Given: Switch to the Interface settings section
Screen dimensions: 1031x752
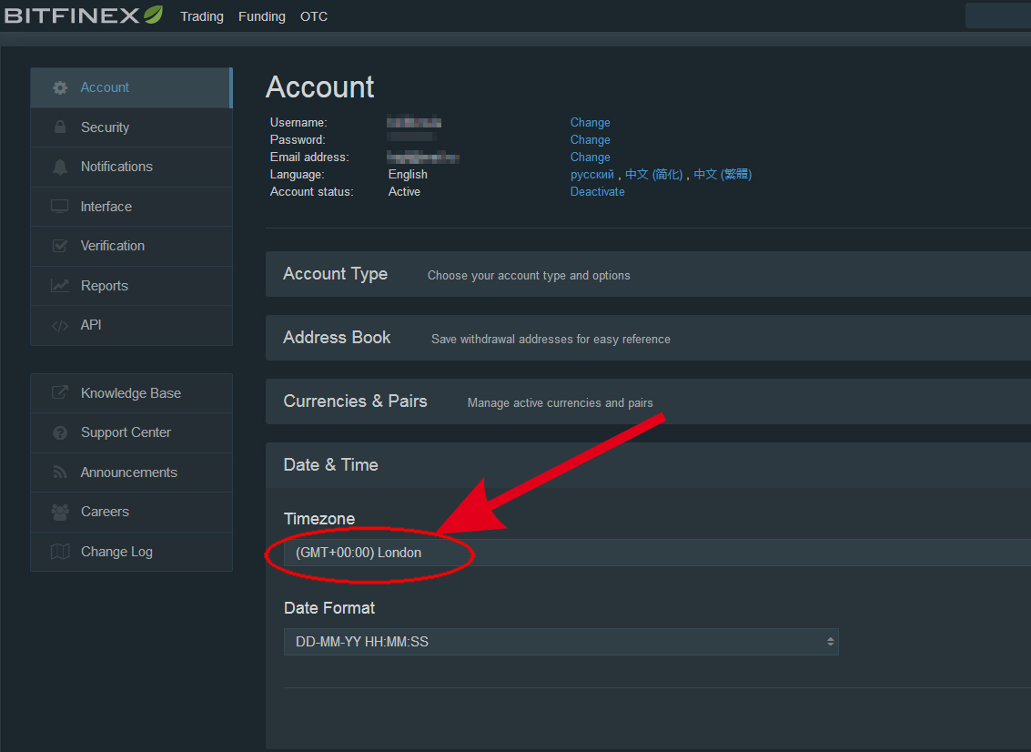Looking at the screenshot, I should 132,207.
